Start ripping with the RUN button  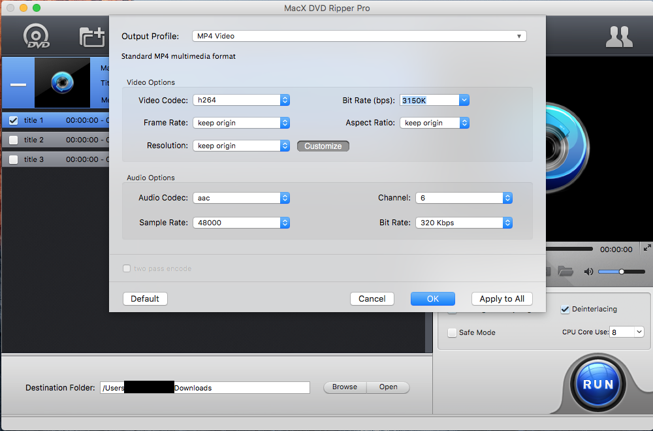point(598,384)
